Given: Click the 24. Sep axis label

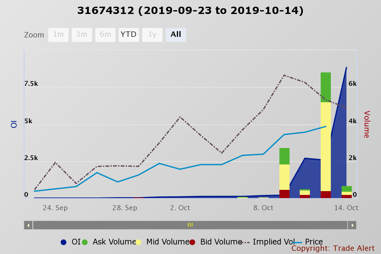Looking at the screenshot, I should click(55, 208).
